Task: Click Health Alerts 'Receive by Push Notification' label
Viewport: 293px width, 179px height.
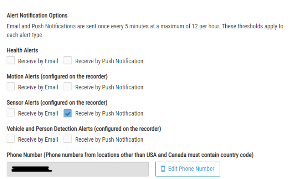Action: tap(109, 61)
